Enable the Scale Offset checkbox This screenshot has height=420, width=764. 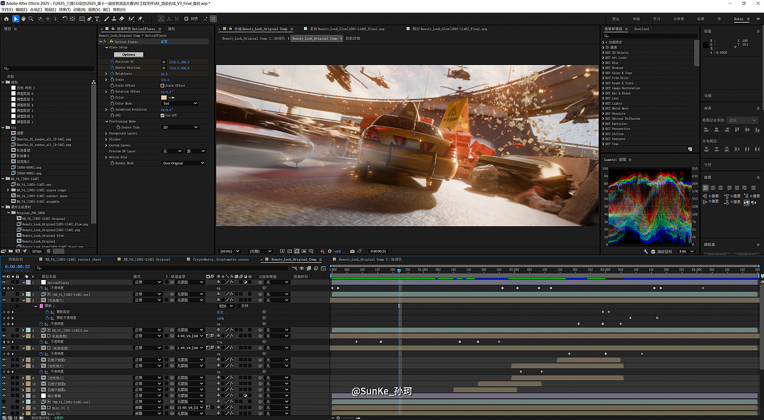(x=162, y=86)
